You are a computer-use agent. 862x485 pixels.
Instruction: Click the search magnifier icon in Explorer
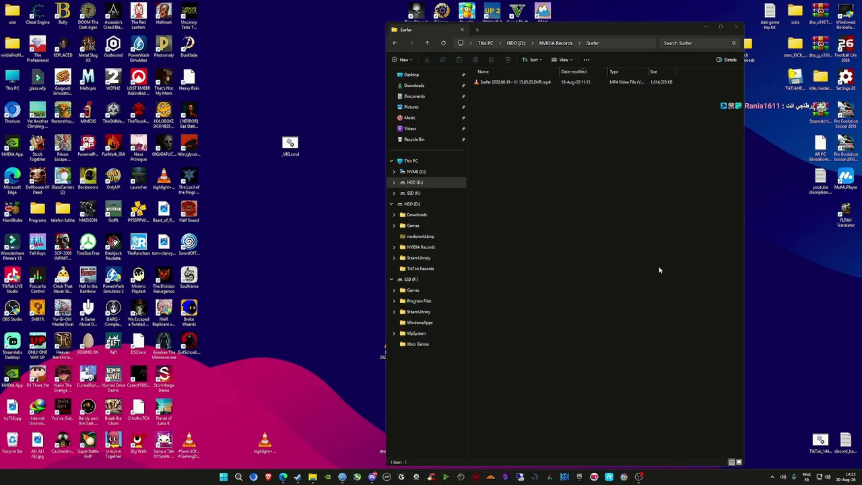click(734, 43)
